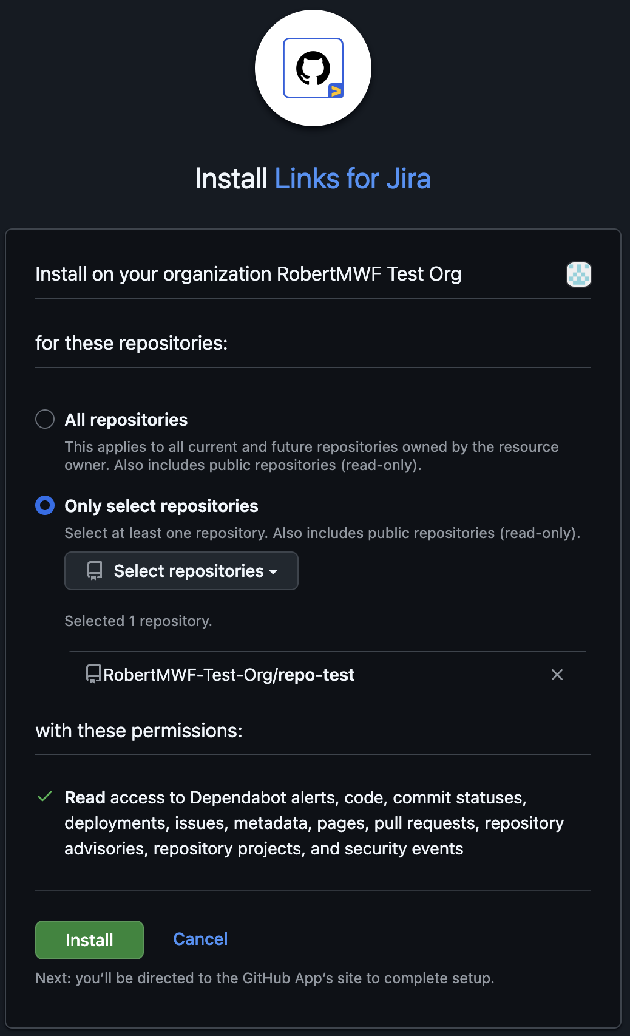The image size is (630, 1036).
Task: Select the All repositories radio button
Action: pos(45,419)
